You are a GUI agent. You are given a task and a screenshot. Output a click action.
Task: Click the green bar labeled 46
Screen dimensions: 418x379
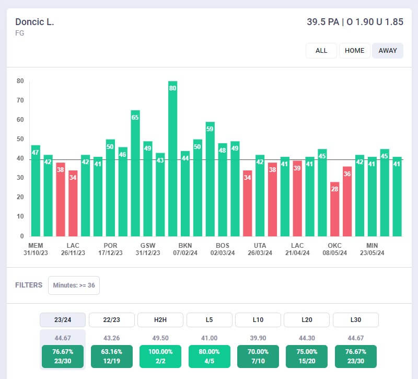click(x=123, y=192)
